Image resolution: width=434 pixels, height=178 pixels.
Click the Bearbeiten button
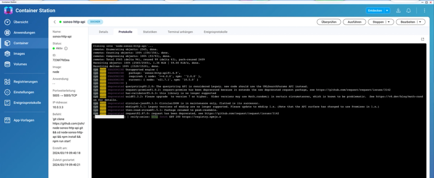click(408, 22)
